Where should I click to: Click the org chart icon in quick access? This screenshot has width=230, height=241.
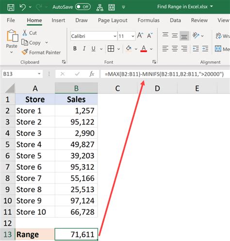100,7
